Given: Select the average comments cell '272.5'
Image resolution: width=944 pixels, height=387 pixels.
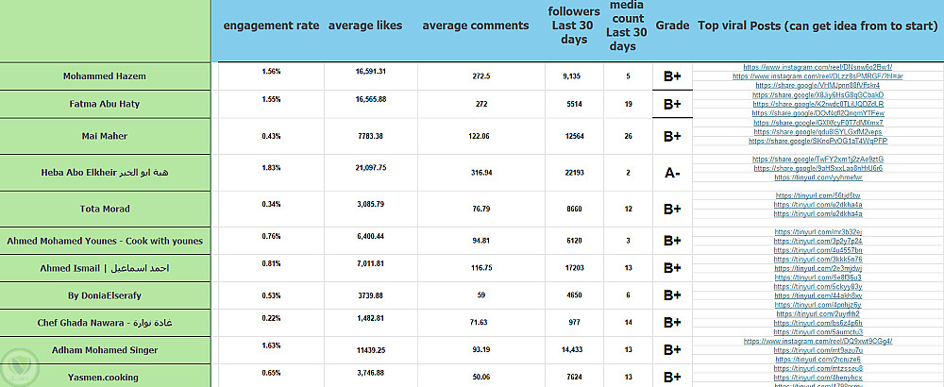Looking at the screenshot, I should point(480,76).
